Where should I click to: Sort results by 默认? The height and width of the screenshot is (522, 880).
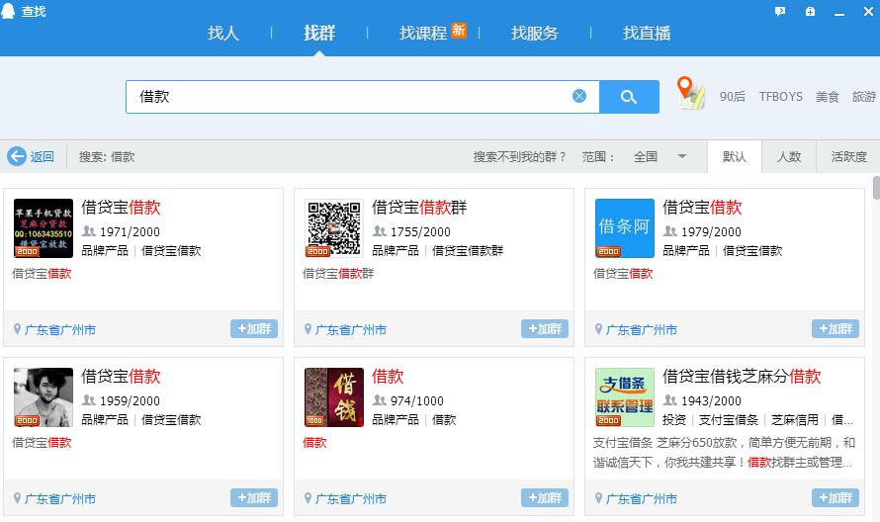[x=734, y=156]
